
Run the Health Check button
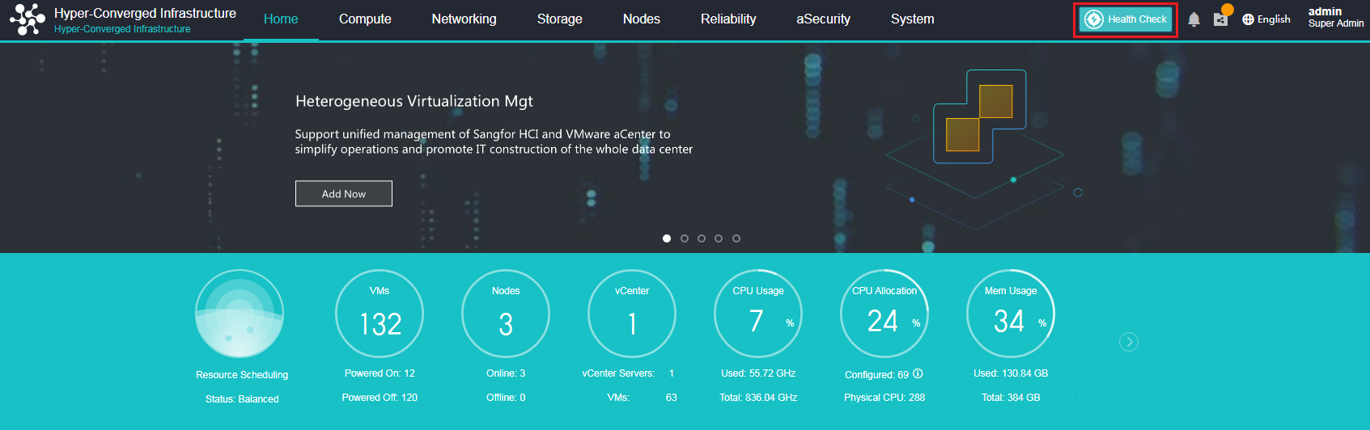coord(1126,19)
